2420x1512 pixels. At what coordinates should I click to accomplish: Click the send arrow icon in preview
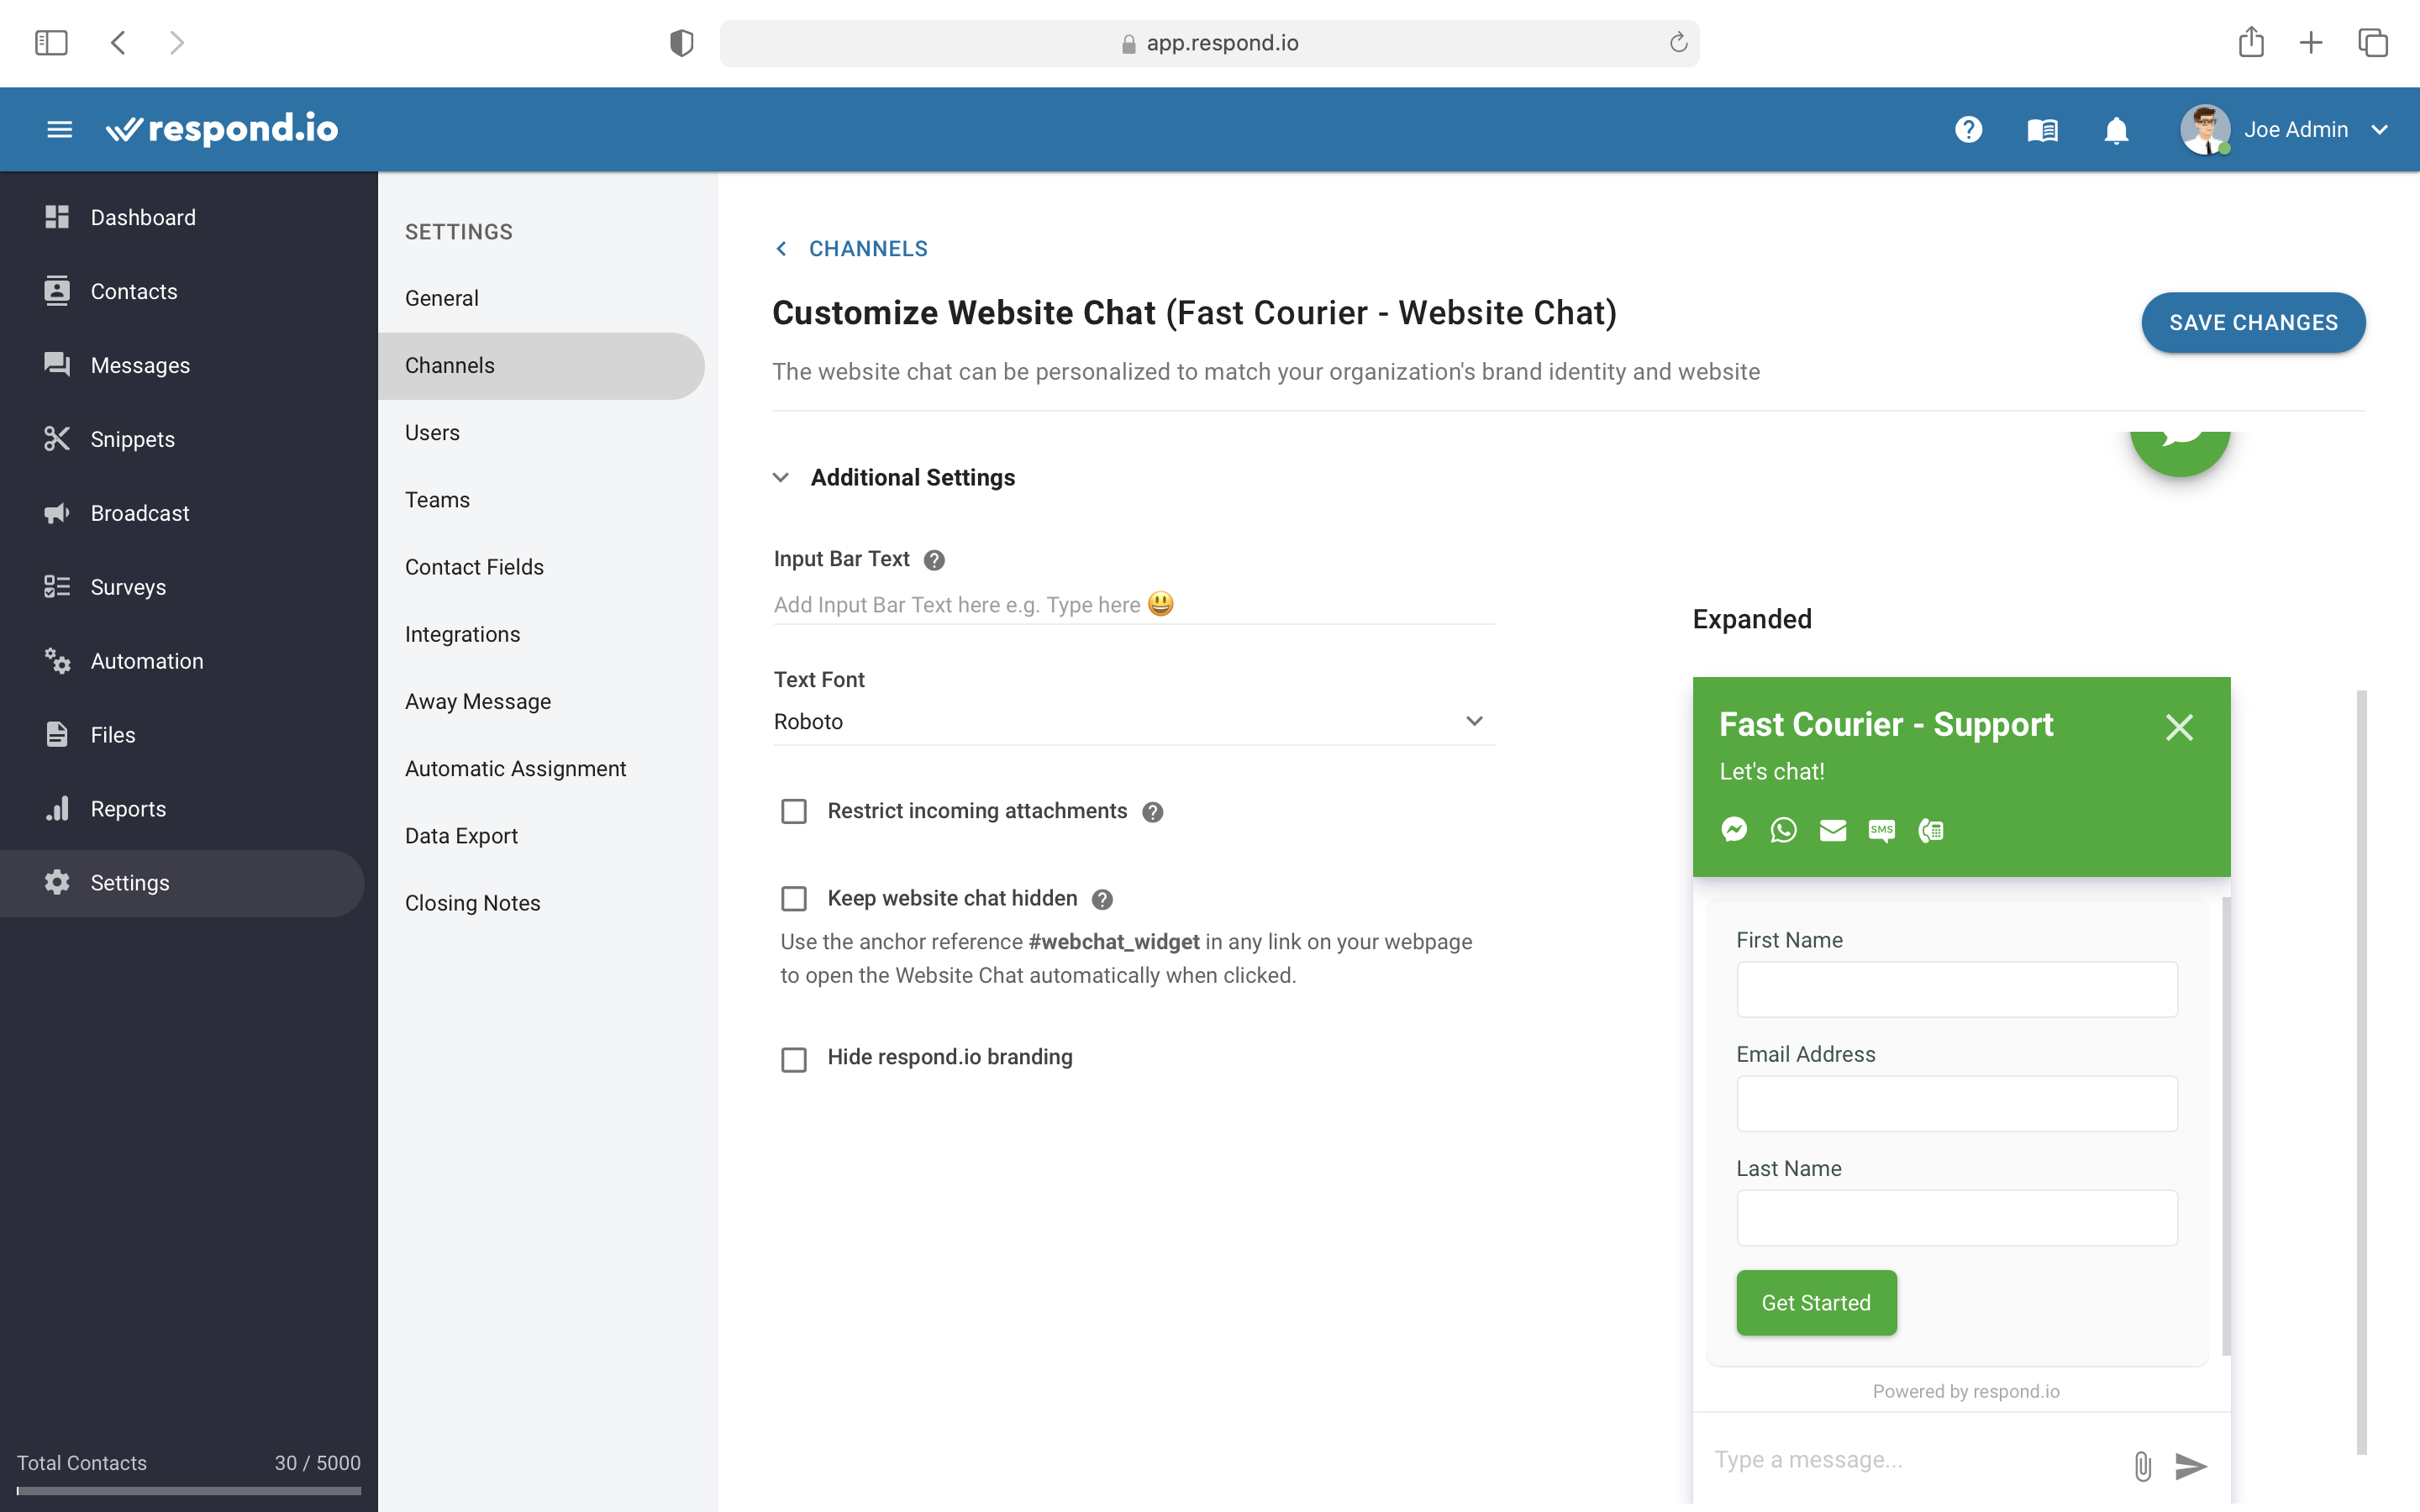pos(2191,1466)
